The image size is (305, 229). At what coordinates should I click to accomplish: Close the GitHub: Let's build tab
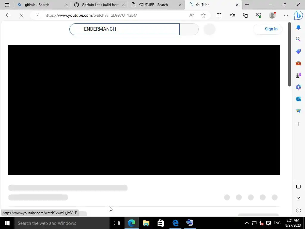[123, 5]
